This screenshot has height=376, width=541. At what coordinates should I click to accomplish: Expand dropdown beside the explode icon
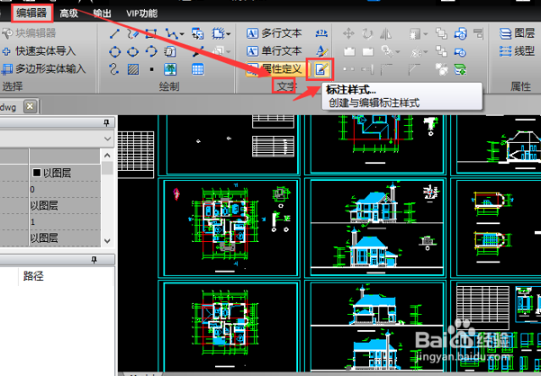pyautogui.click(x=426, y=52)
